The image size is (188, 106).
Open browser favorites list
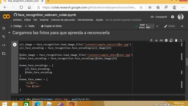click(150, 7)
